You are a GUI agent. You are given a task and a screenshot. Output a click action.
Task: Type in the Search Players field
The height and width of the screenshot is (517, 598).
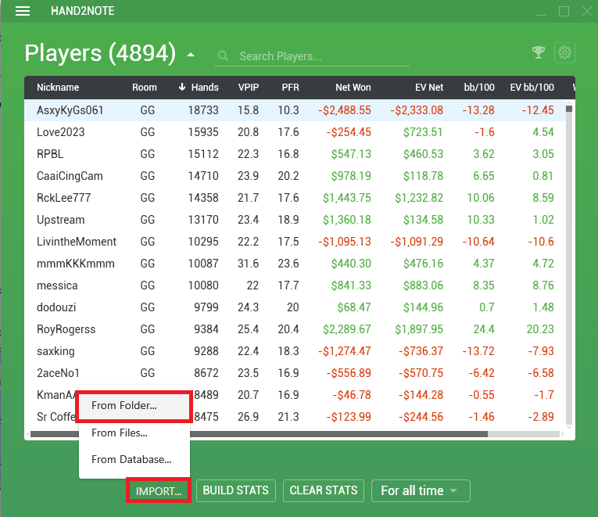320,56
